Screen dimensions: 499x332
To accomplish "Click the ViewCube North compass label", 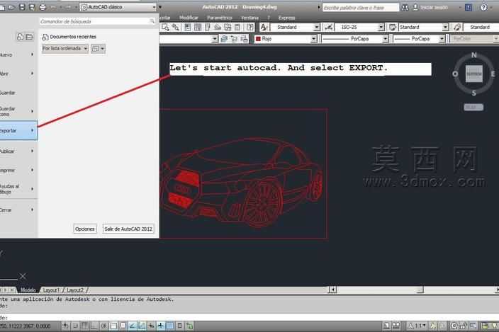I will click(x=474, y=55).
